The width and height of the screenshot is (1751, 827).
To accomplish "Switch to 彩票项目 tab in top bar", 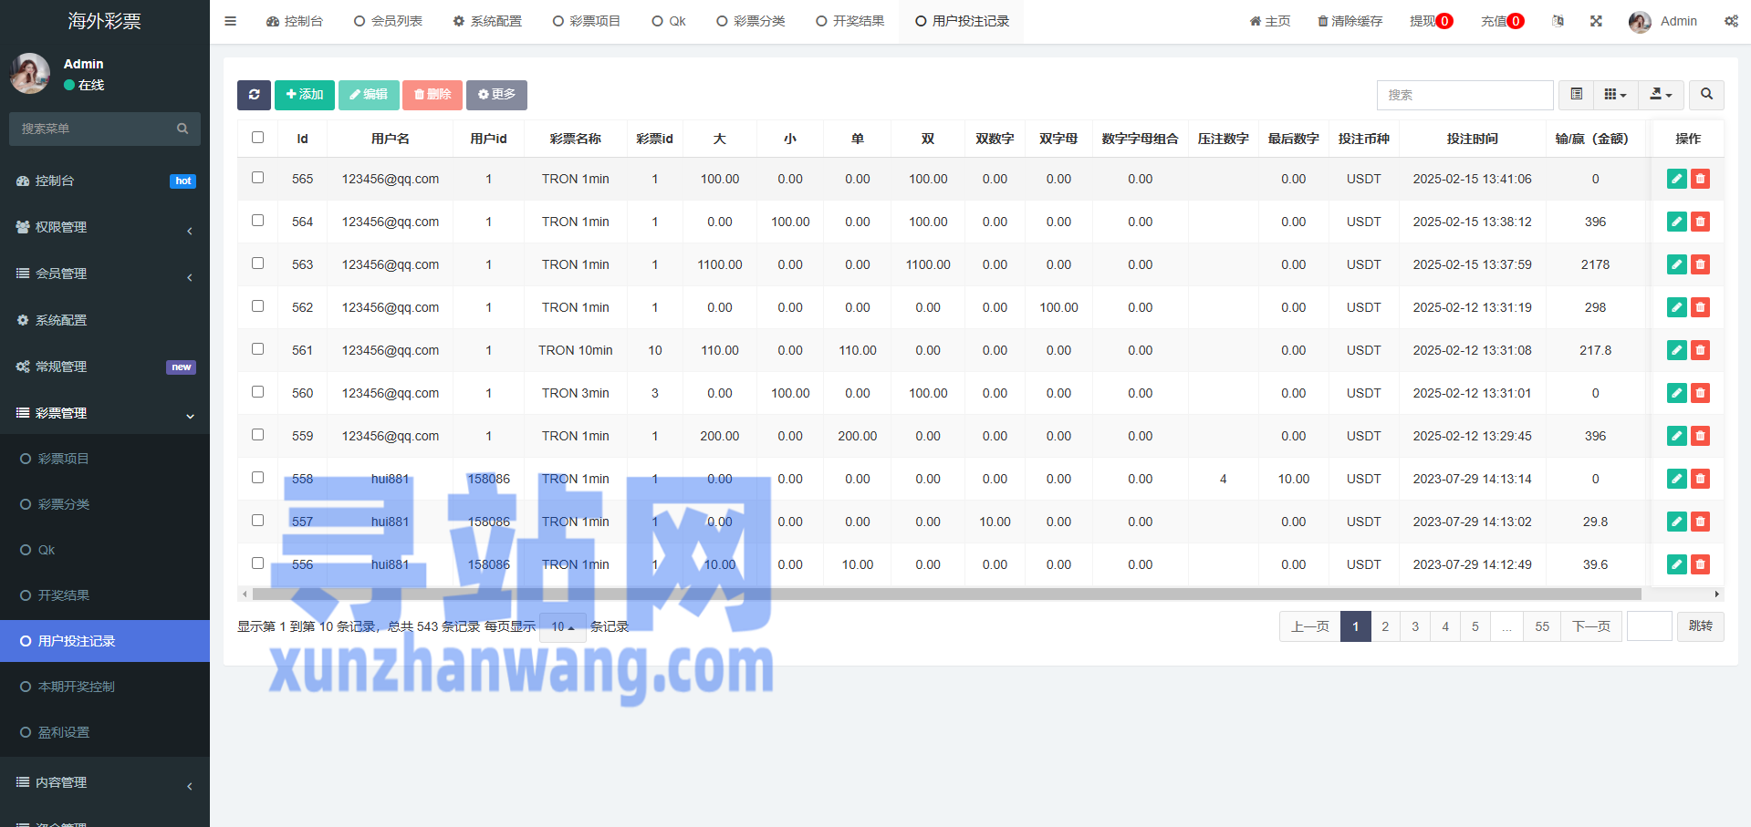I will [x=587, y=21].
